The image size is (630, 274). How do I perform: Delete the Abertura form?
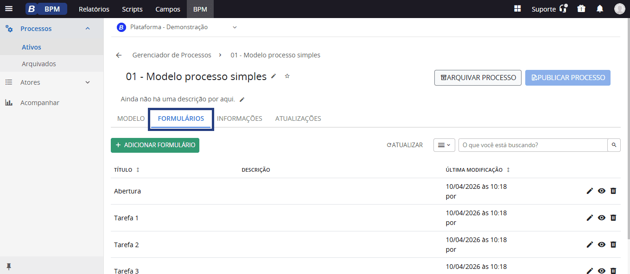[613, 191]
